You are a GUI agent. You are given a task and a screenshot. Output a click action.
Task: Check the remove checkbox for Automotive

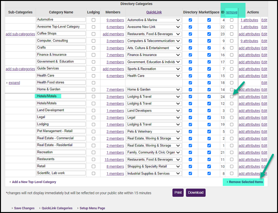click(232, 20)
